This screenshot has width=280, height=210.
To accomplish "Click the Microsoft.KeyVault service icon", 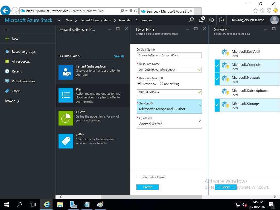I will click(x=225, y=53).
